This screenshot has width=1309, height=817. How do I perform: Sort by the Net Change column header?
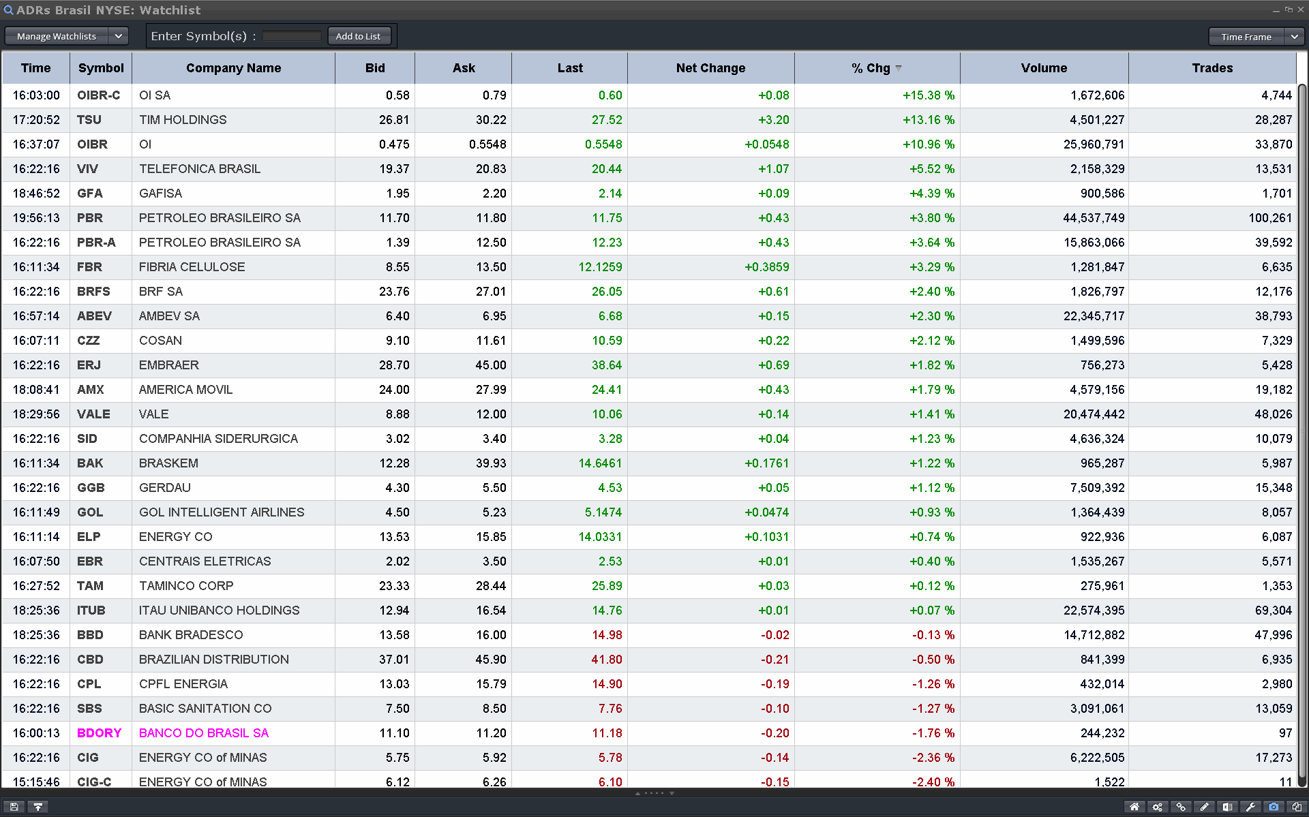click(710, 68)
